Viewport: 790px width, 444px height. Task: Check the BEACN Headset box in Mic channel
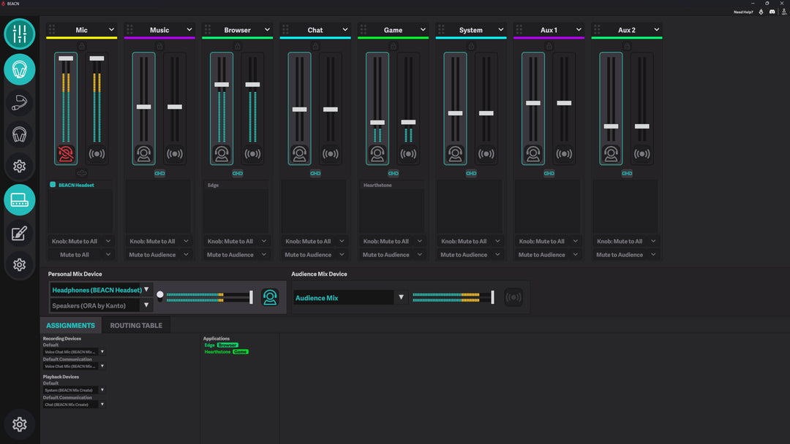pyautogui.click(x=53, y=185)
